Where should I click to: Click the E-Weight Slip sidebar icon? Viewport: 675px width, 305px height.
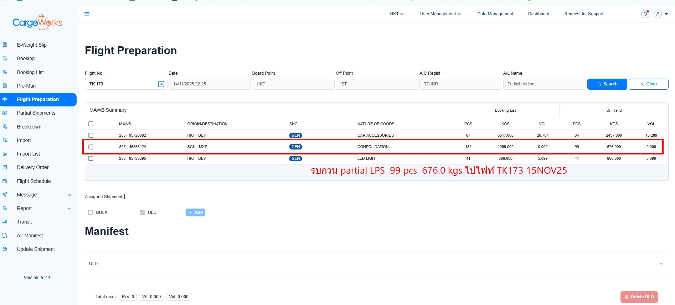point(5,45)
